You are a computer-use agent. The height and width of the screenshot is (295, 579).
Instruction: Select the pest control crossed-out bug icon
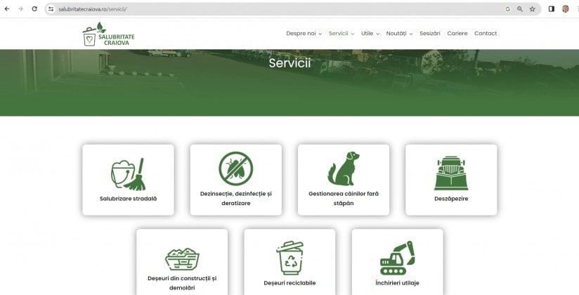(x=235, y=169)
